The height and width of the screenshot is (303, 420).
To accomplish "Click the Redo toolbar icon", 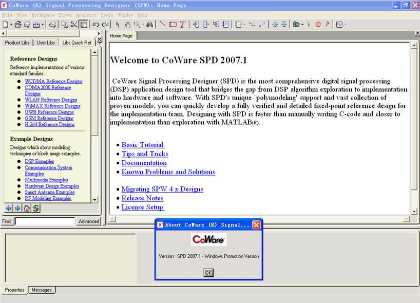I will click(105, 25).
